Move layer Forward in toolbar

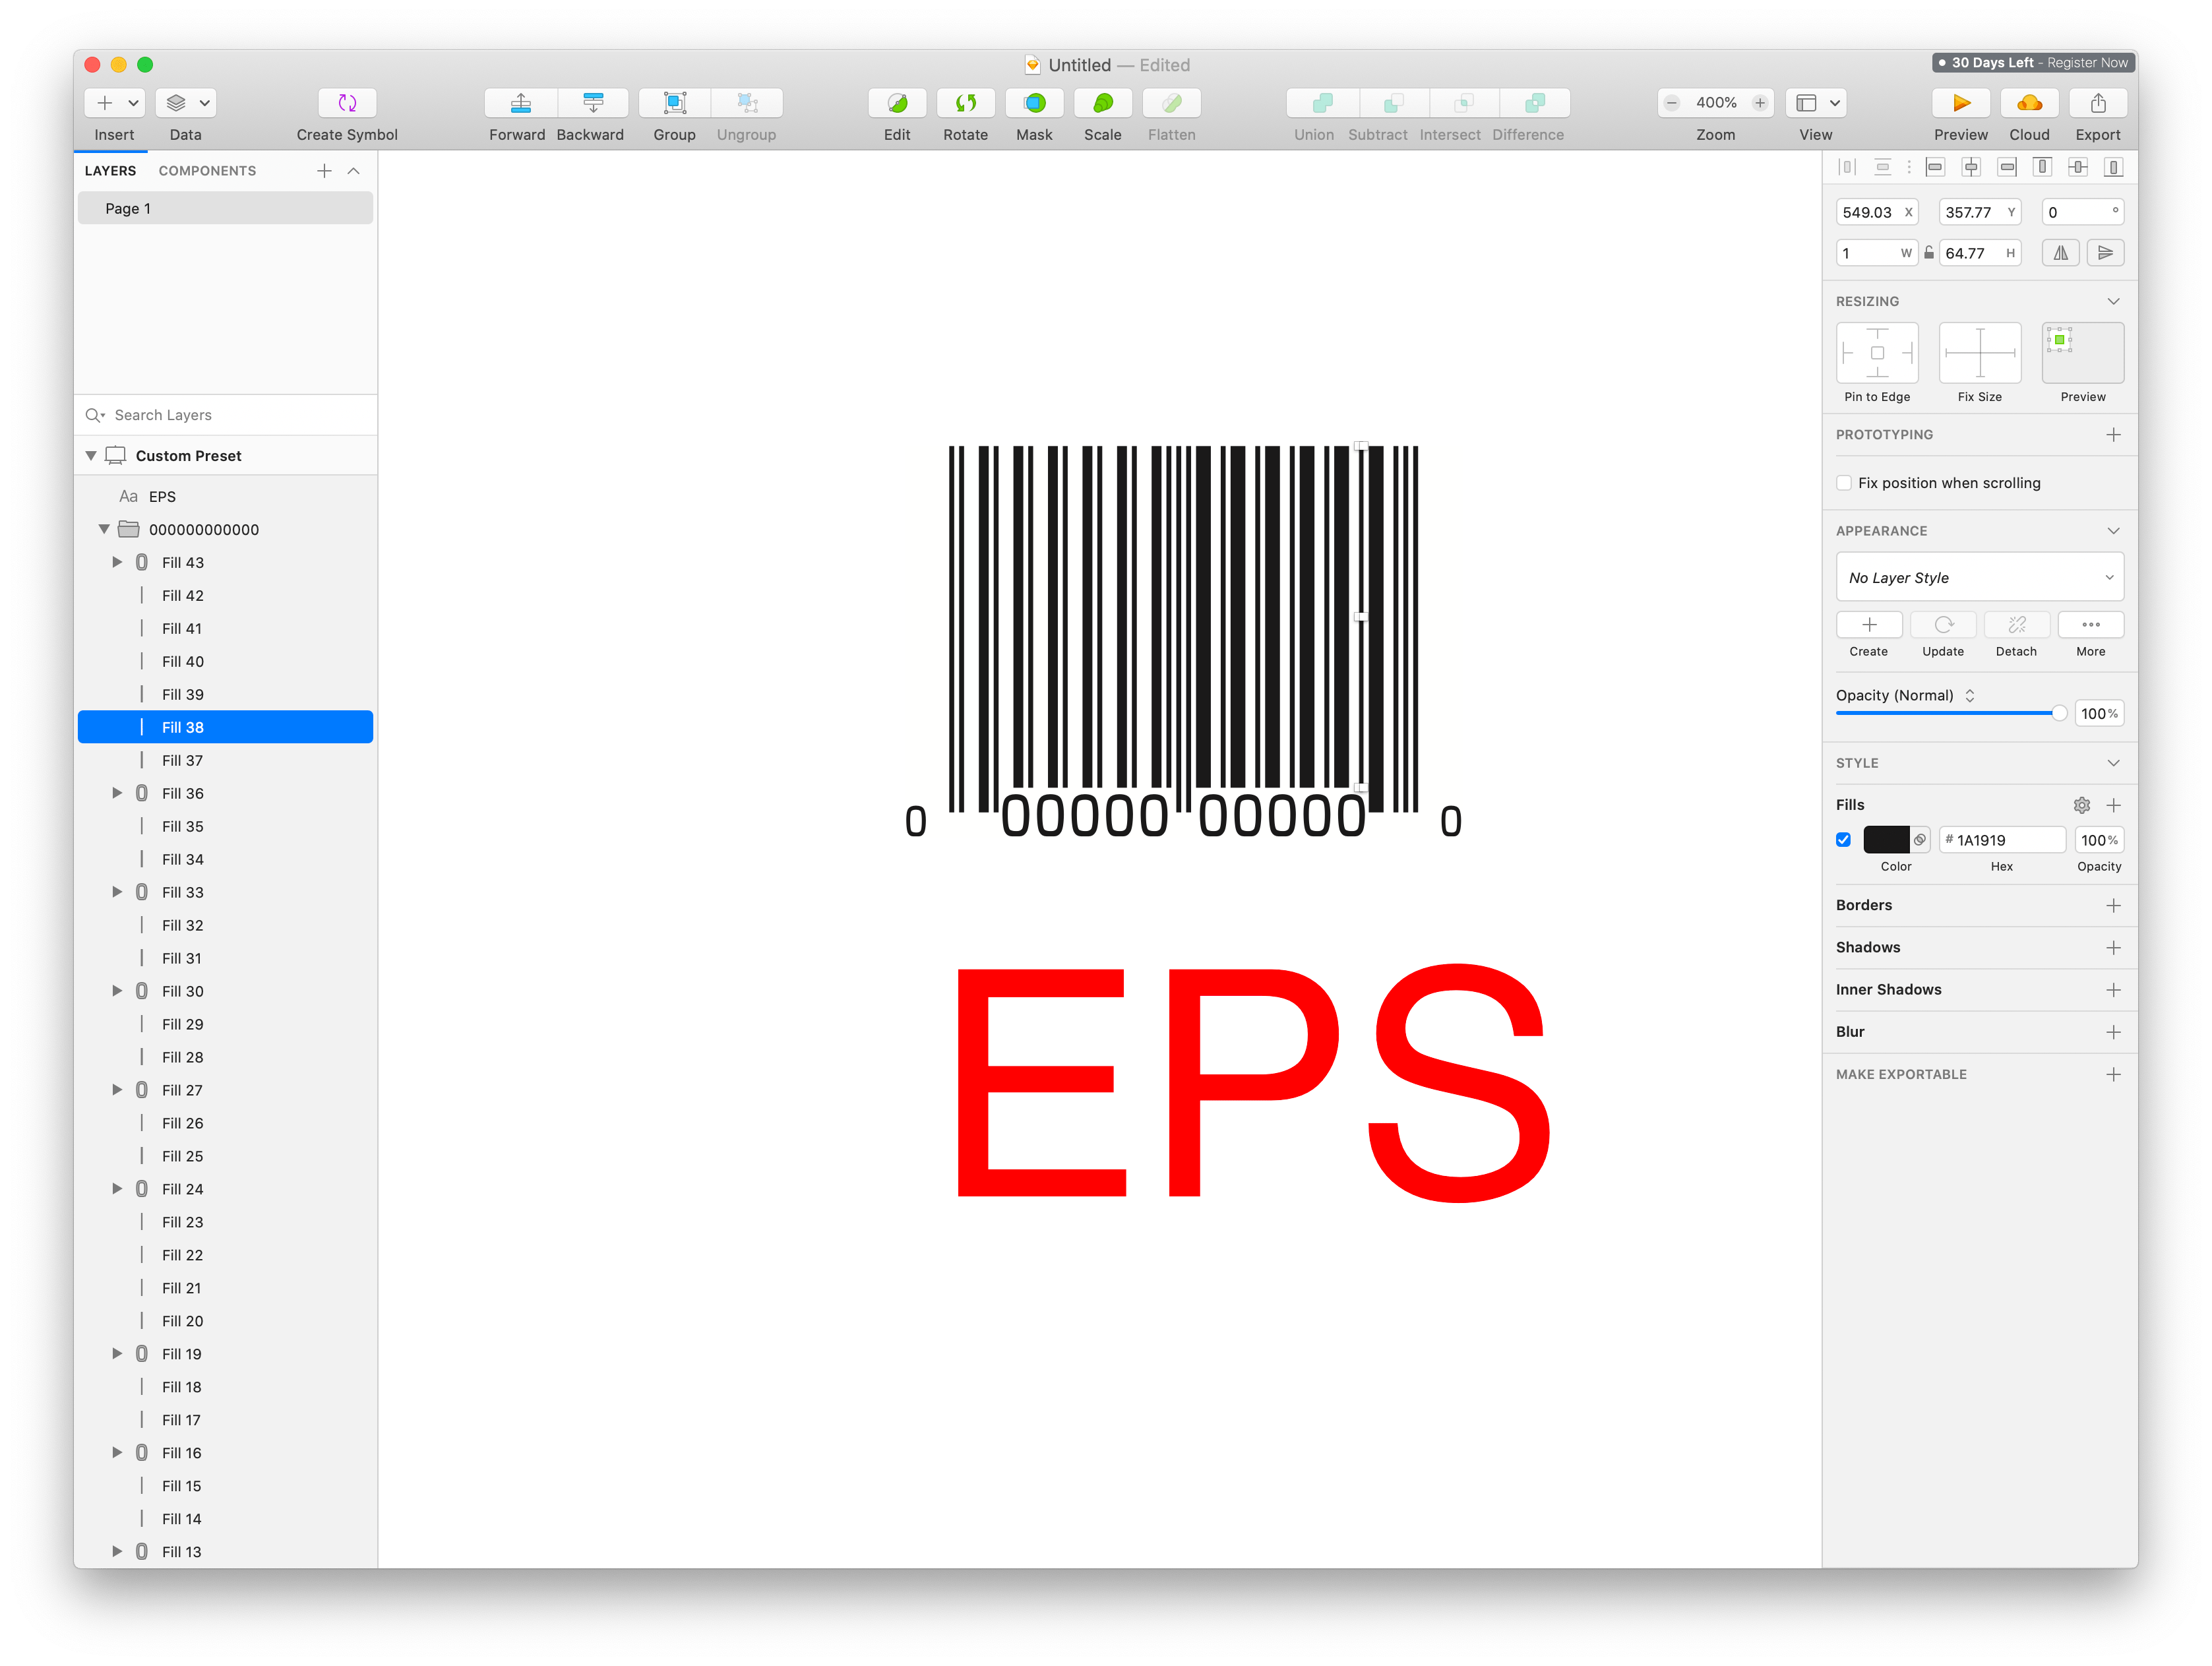point(520,103)
